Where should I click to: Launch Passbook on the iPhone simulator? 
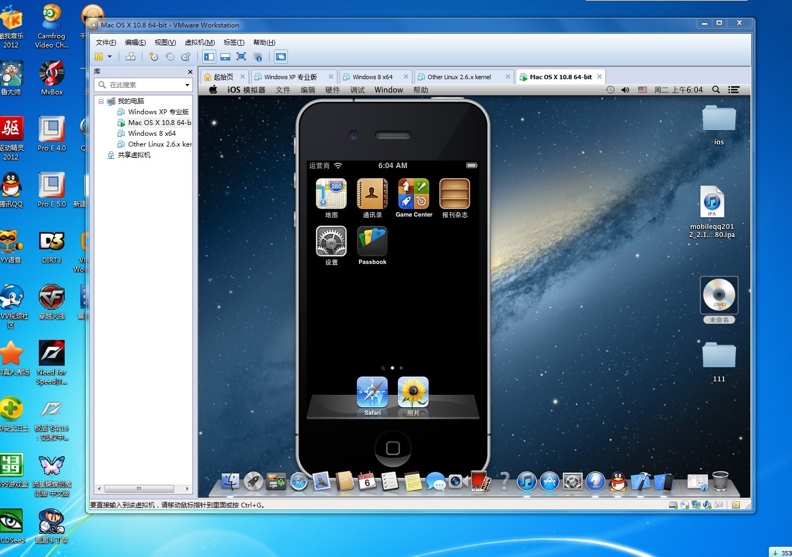372,241
